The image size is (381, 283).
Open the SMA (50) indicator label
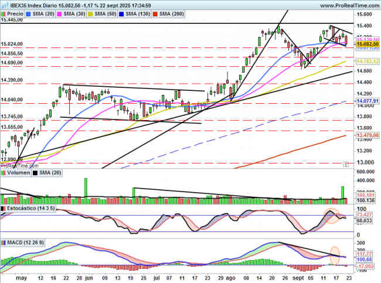[x=106, y=14]
